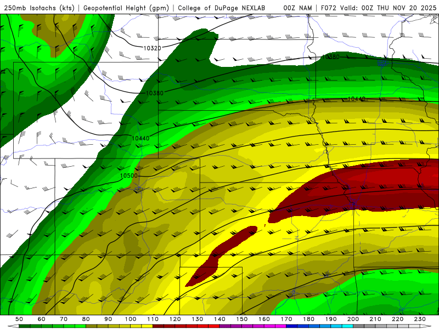Click the '80' color scale value
Viewport: 439px width, 329px height.
[86, 319]
